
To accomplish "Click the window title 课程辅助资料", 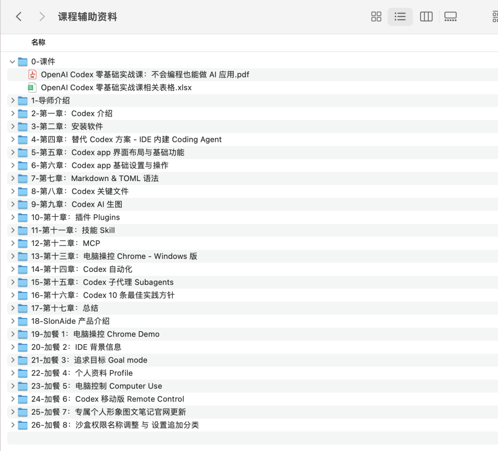I will tap(88, 17).
